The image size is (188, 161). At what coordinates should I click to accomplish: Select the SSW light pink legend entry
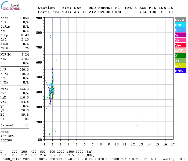coord(180,50)
